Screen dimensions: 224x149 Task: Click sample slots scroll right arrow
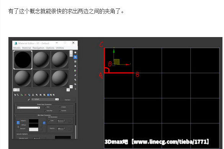(x=68, y=90)
